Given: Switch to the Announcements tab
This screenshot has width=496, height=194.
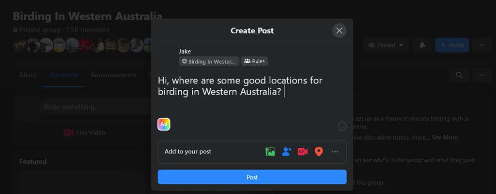Looking at the screenshot, I should [x=113, y=75].
